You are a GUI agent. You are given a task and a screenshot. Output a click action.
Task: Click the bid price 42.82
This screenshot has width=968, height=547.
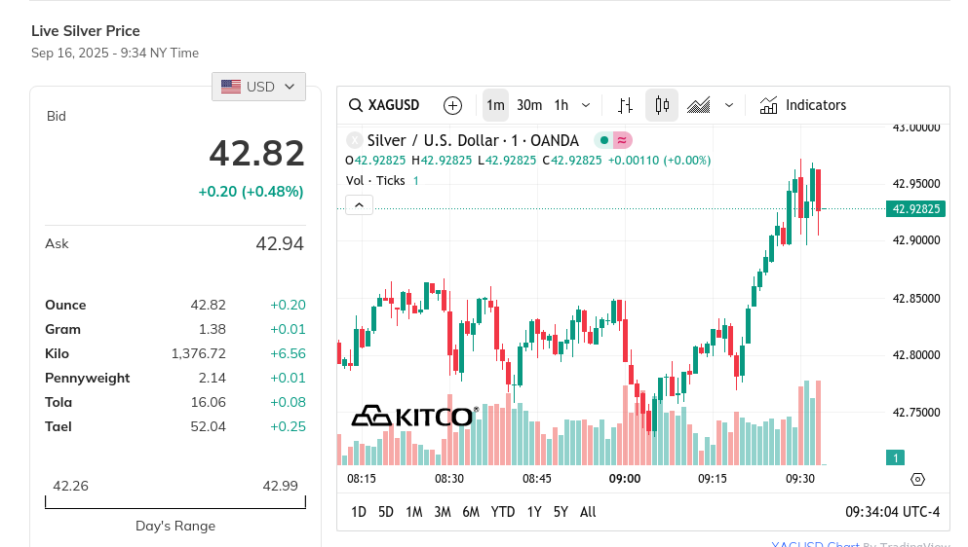point(256,154)
